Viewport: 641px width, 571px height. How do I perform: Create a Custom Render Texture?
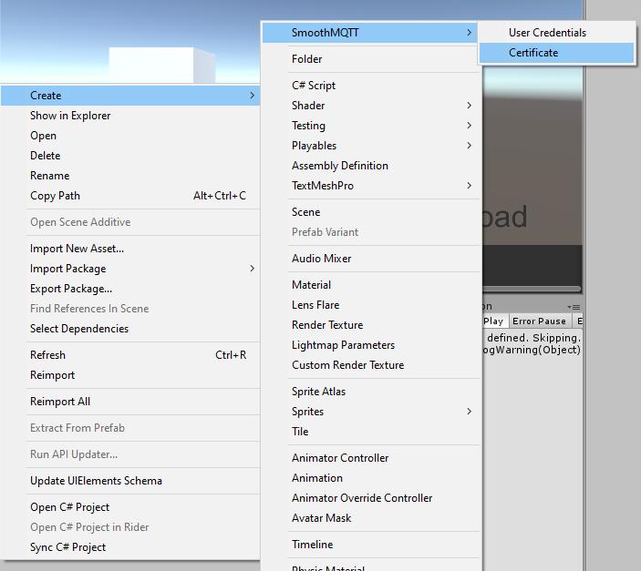click(x=370, y=365)
